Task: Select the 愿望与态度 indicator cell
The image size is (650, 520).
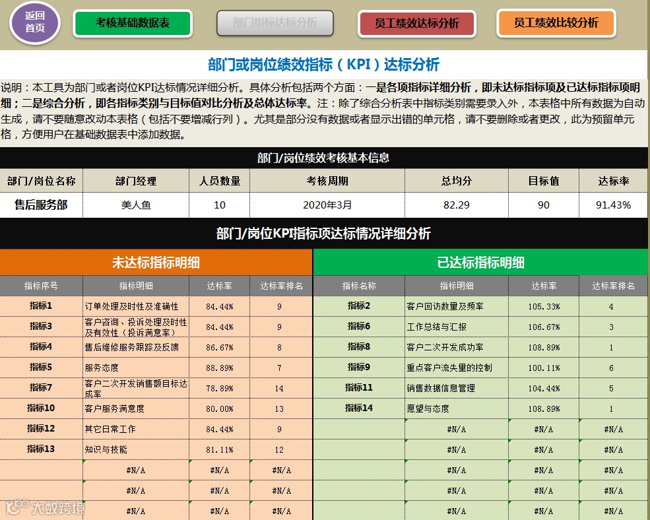Action: [x=457, y=408]
